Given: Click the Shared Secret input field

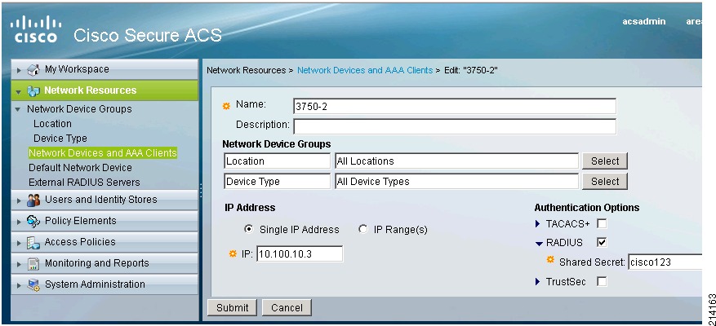Looking at the screenshot, I should click(x=665, y=262).
